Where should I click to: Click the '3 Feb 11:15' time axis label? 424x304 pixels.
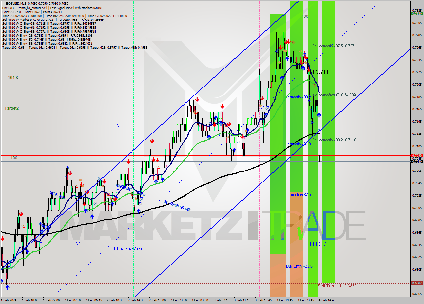(x=242, y=300)
